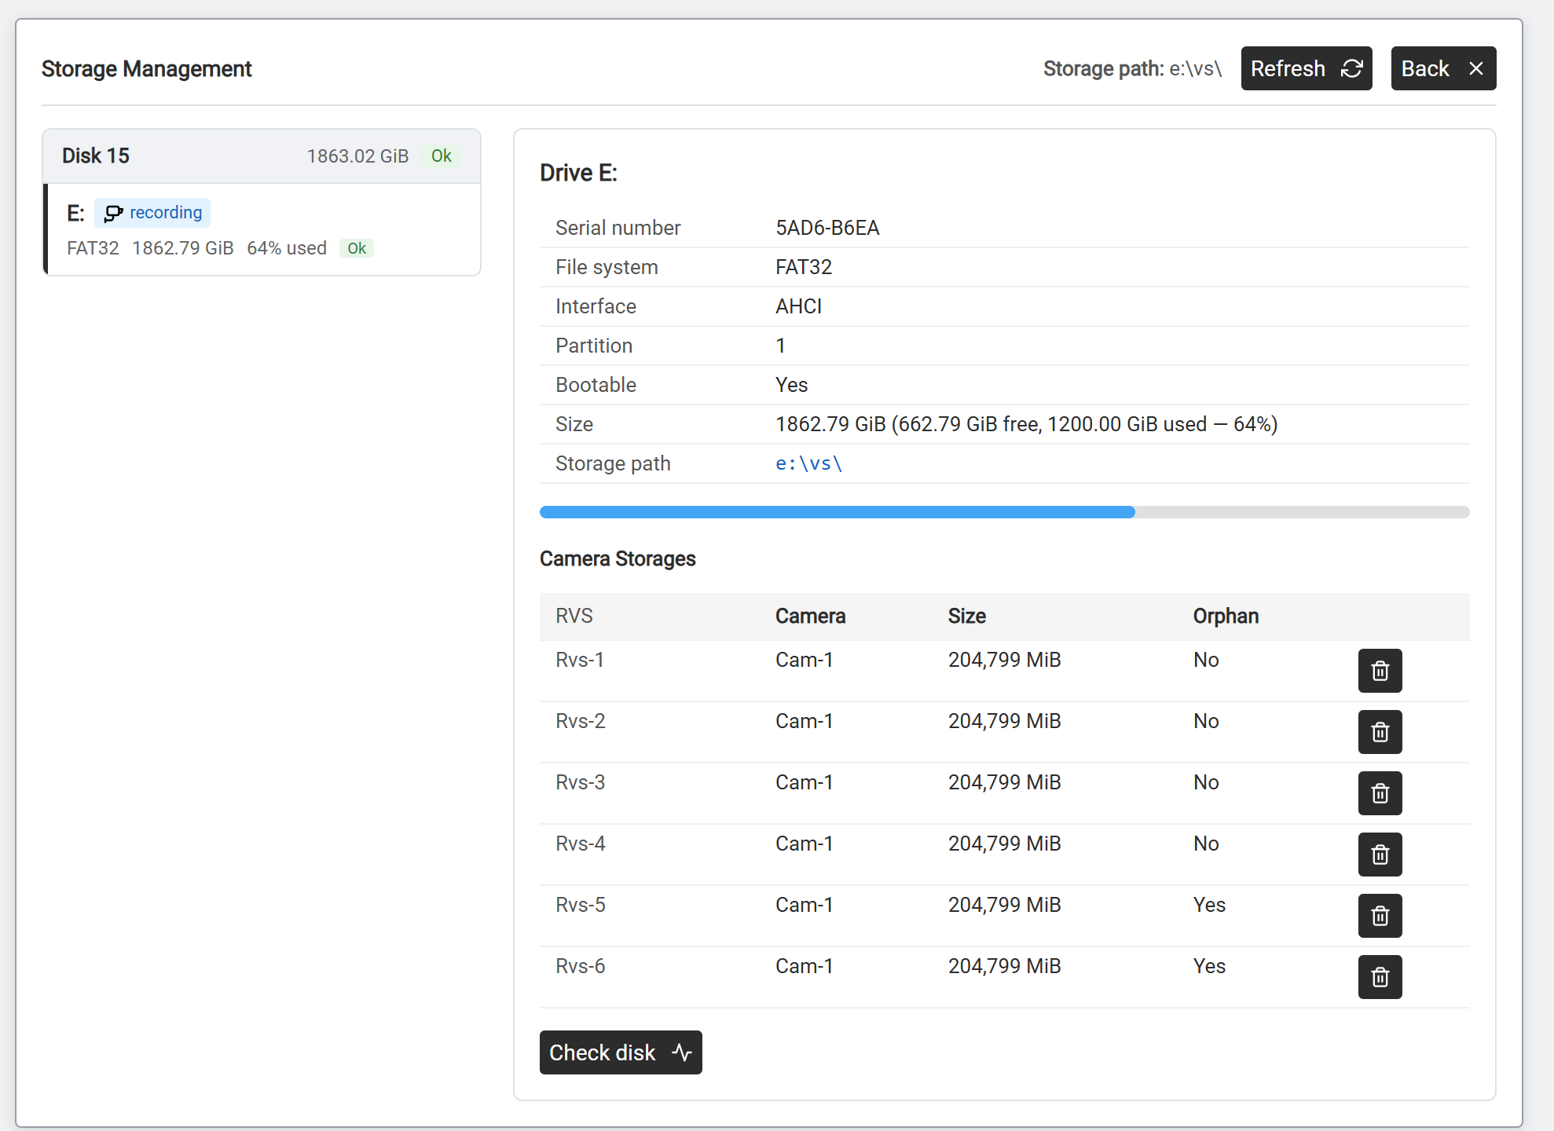Screen dimensions: 1554x1131
Task: Go back using the Back button
Action: (1443, 68)
